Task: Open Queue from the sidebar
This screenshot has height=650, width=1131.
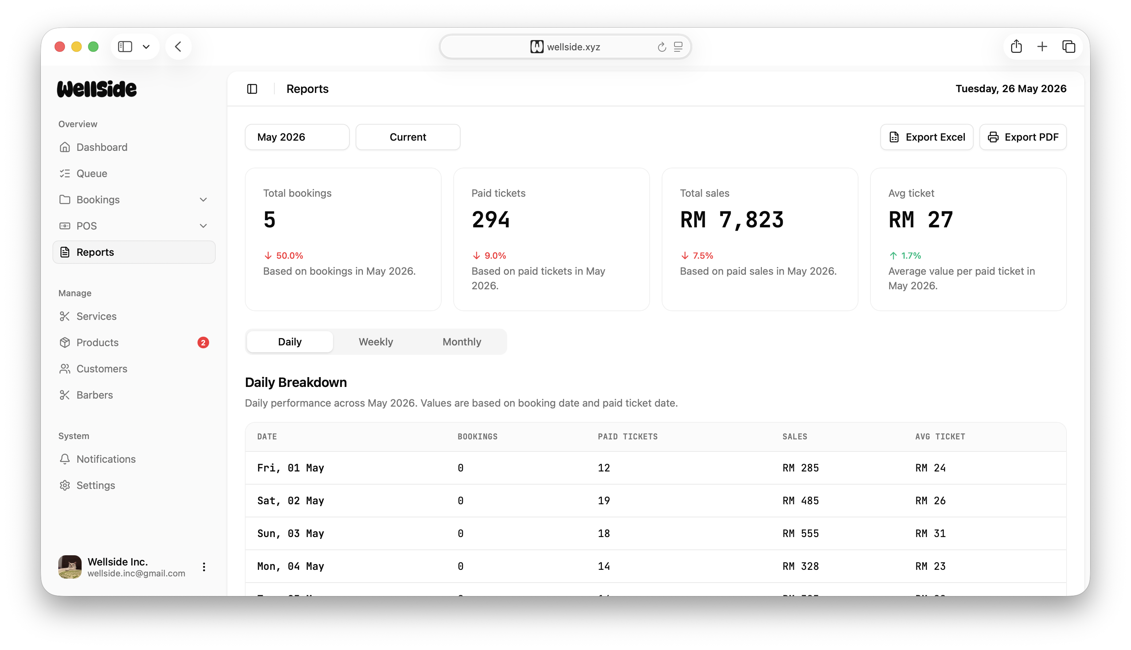Action: 134,173
